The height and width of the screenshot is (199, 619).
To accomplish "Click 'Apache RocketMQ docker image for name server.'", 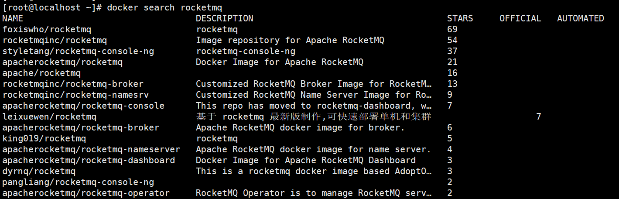I will 314,149.
